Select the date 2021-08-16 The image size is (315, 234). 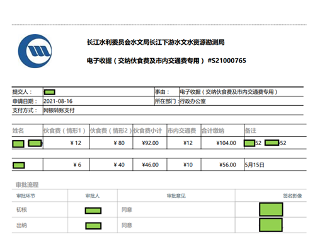(58, 102)
